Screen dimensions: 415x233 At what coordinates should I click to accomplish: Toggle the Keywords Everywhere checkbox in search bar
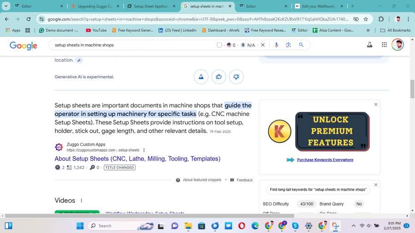(x=219, y=45)
